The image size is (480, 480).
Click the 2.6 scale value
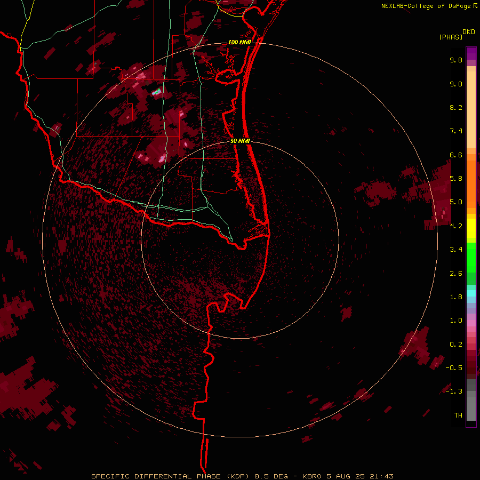(456, 274)
